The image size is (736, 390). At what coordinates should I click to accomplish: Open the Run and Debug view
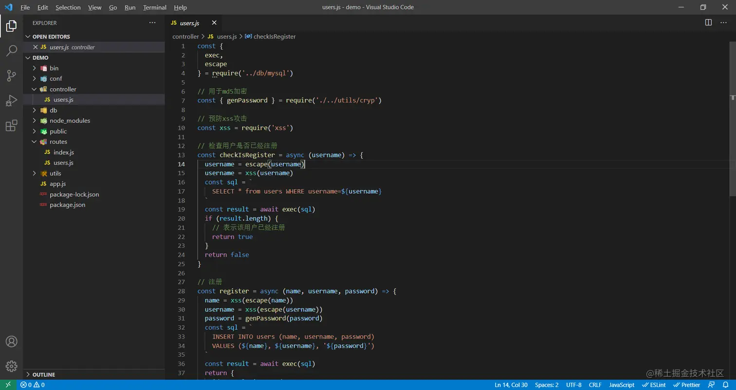point(11,101)
